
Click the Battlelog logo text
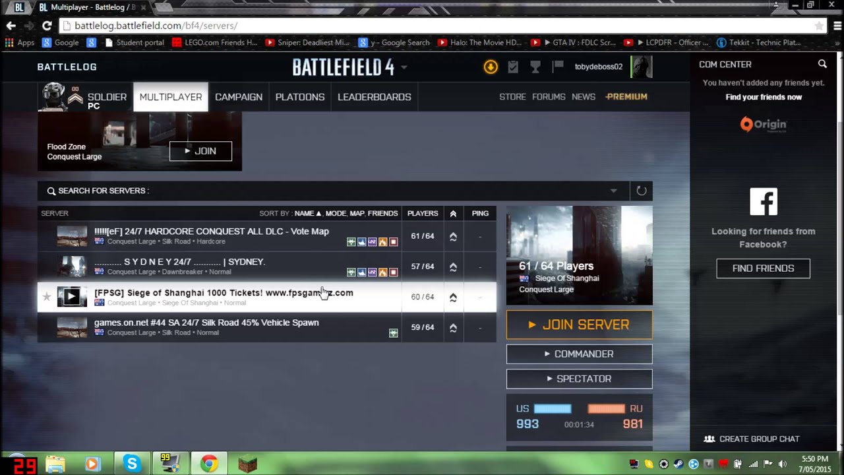[x=67, y=67]
